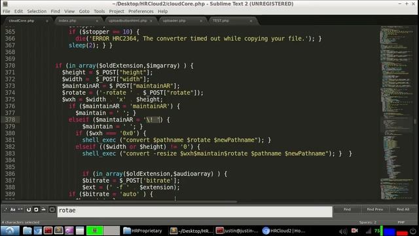Open the white window launcher icon
This screenshot has height=236, width=419.
79,231
